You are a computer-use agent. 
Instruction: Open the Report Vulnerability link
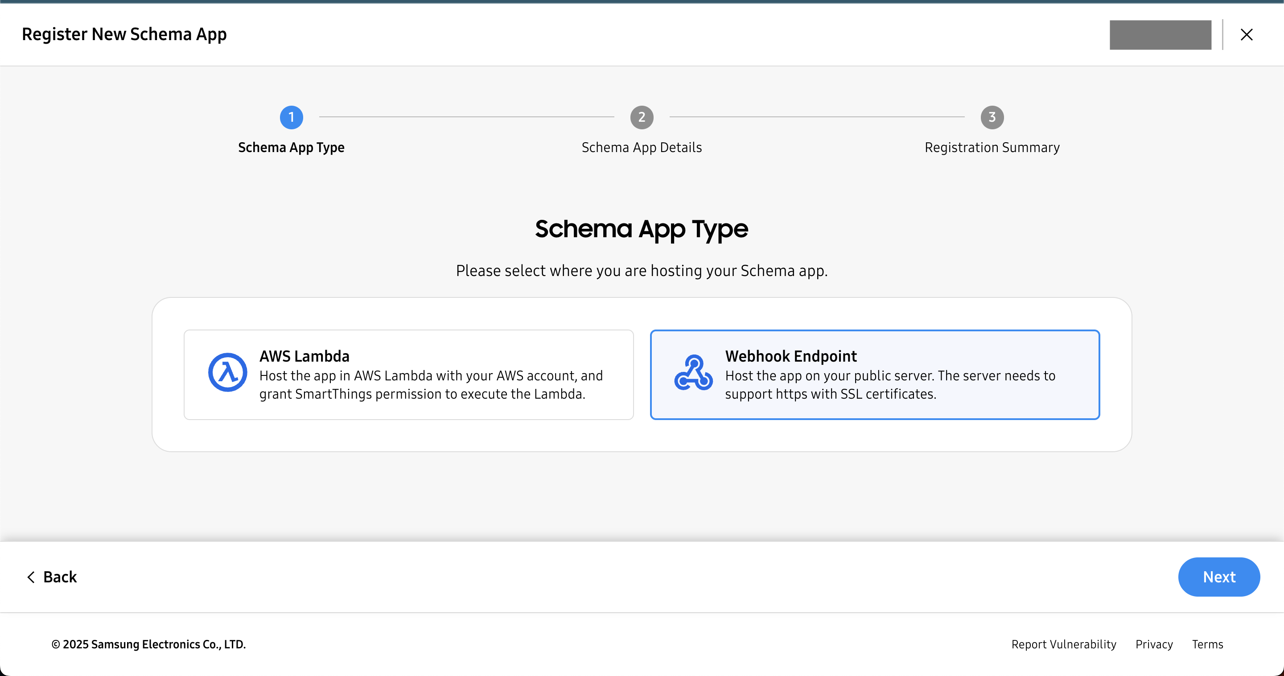(x=1064, y=644)
